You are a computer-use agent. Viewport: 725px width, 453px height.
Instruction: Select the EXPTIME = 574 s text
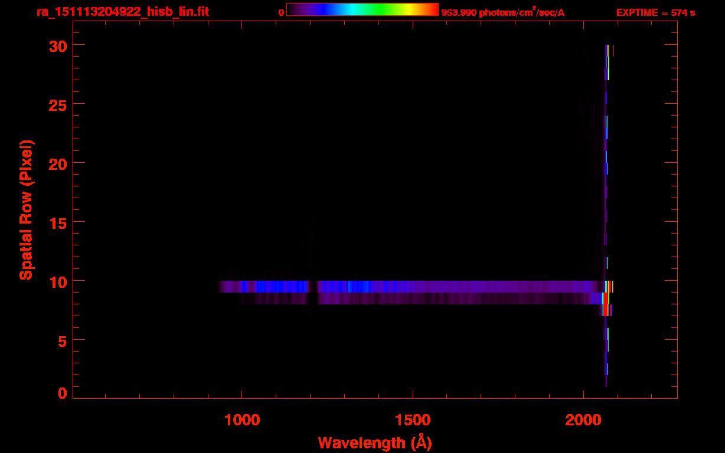tap(655, 12)
